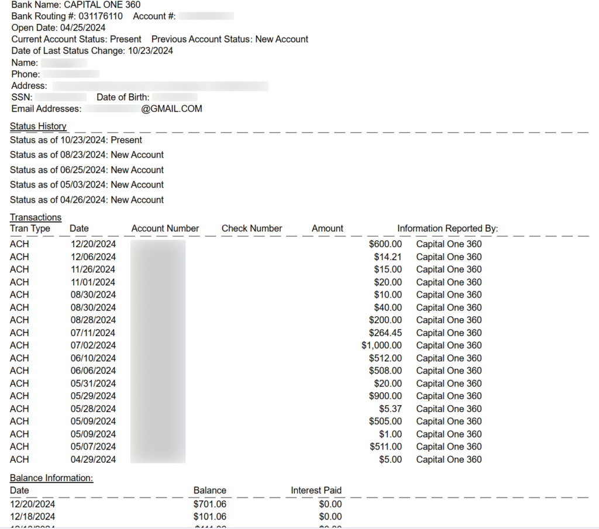Screen dimensions: 599x529
Task: Click the $15.00 transaction amount
Action: point(388,269)
